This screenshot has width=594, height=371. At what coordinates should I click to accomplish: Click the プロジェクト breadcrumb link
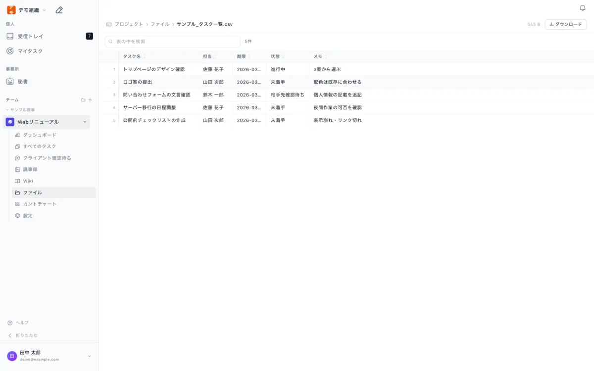(x=129, y=24)
